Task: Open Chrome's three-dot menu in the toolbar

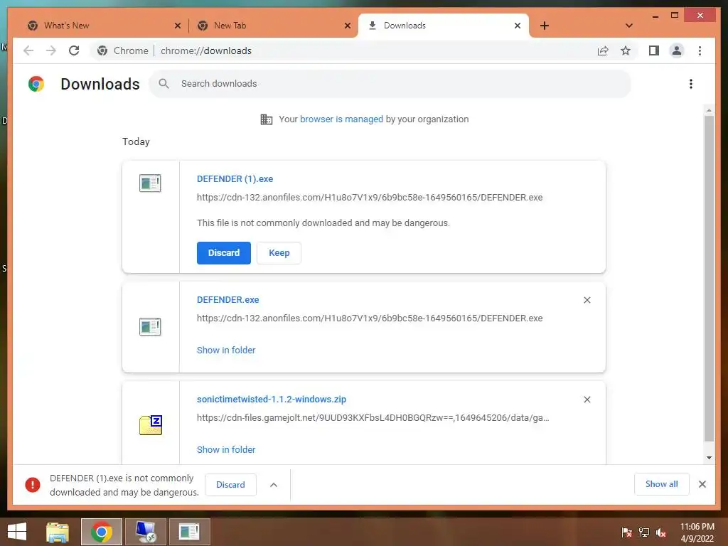Action: pyautogui.click(x=700, y=50)
